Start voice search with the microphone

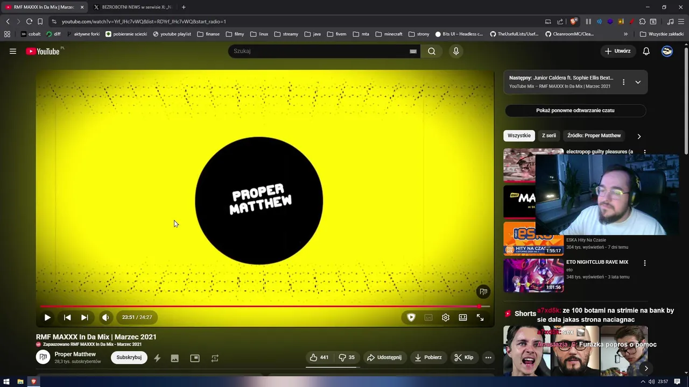click(x=456, y=51)
